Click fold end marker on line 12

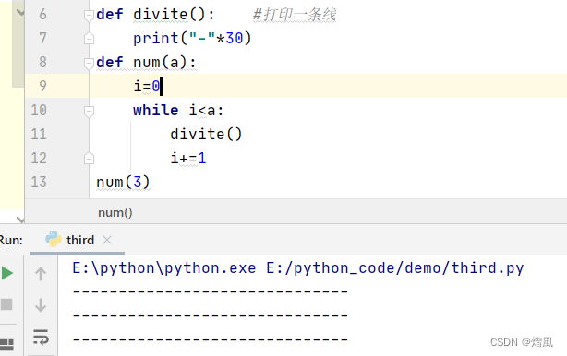click(89, 159)
